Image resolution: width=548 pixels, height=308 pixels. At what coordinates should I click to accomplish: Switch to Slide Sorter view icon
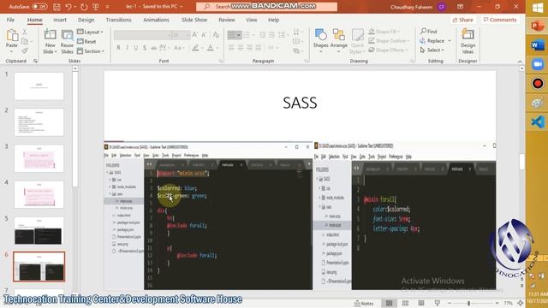[405, 303]
